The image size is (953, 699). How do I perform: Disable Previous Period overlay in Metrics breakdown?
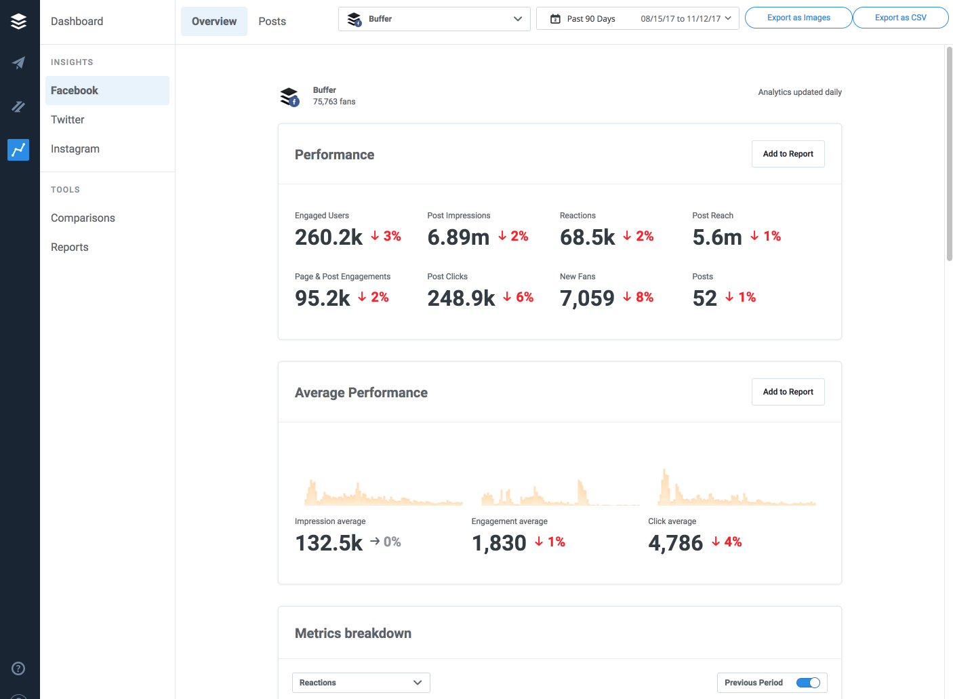coord(808,683)
